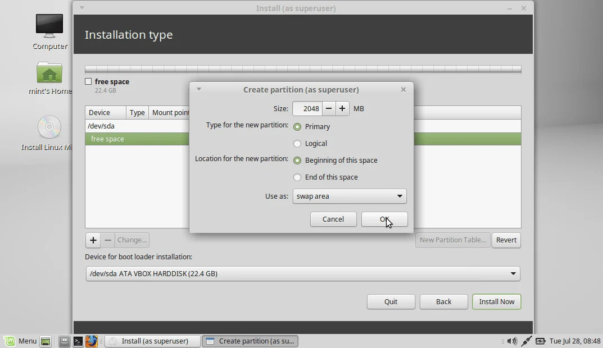603x348 pixels.
Task: Open the Linux Mint Menu
Action: [x=22, y=341]
